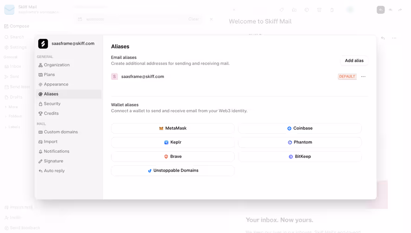Click the Skiff logo beside account email
This screenshot has width=411, height=233.
tap(43, 44)
